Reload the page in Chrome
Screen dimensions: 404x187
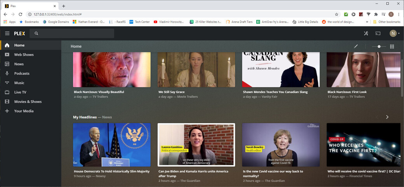coord(20,14)
